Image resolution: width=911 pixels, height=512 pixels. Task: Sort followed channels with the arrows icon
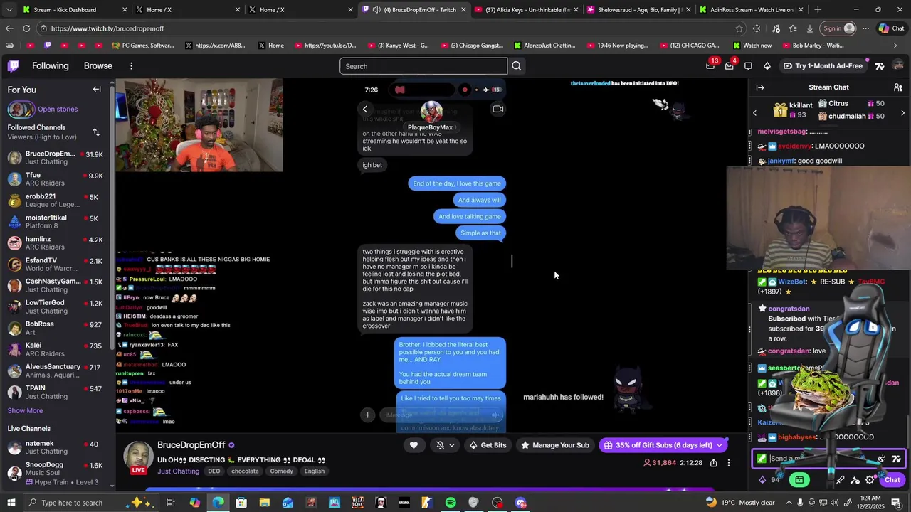pos(96,132)
